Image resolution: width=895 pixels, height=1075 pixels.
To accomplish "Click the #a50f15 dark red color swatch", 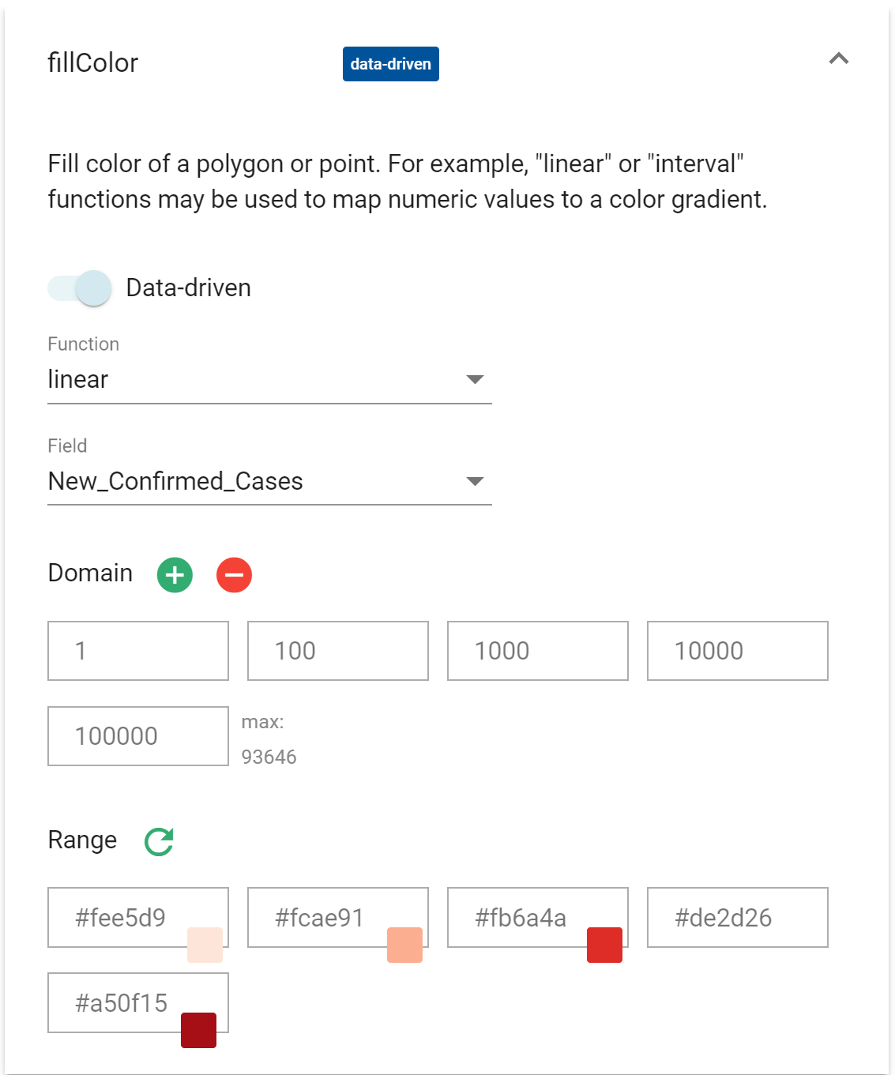I will click(198, 1030).
